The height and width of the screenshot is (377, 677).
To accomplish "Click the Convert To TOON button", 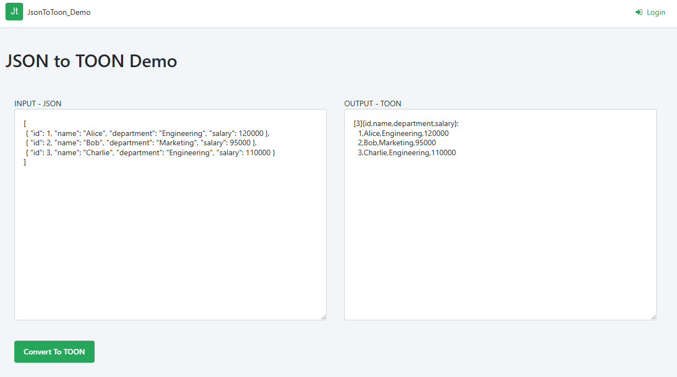I will (x=54, y=352).
